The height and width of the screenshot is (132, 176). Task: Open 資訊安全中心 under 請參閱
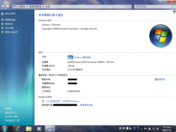(x=11, y=112)
